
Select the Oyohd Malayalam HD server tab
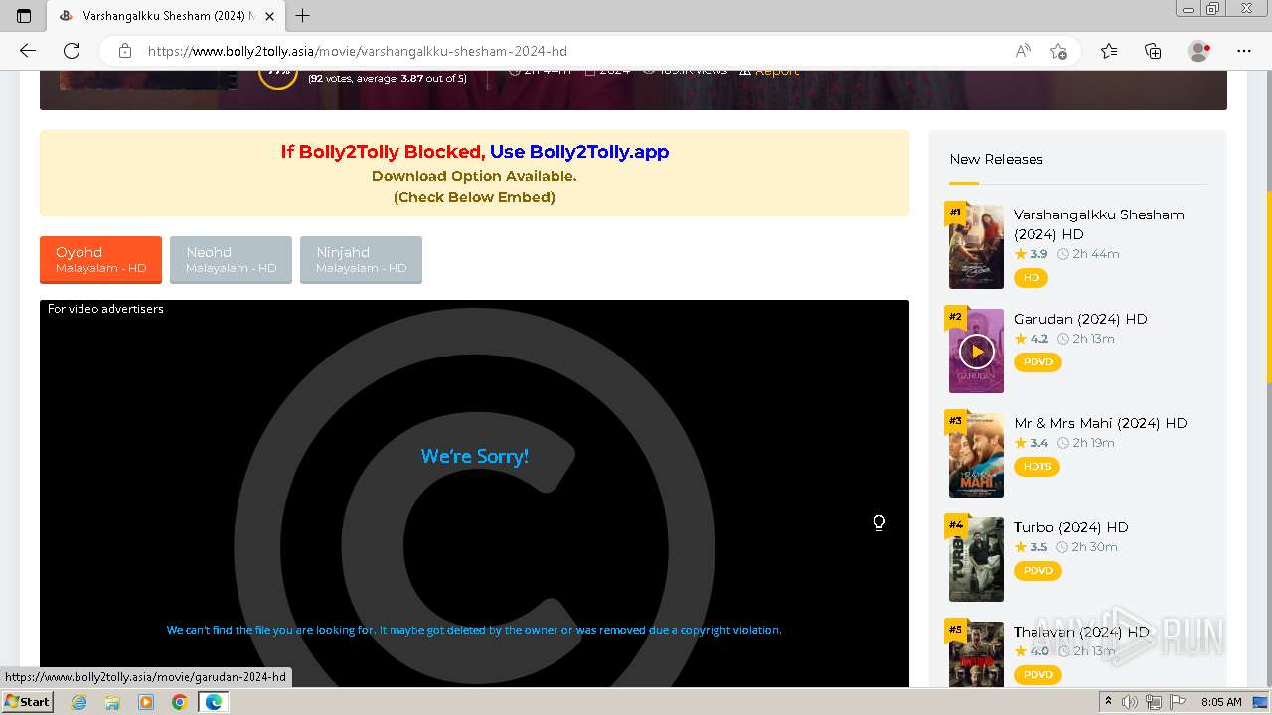(x=100, y=259)
